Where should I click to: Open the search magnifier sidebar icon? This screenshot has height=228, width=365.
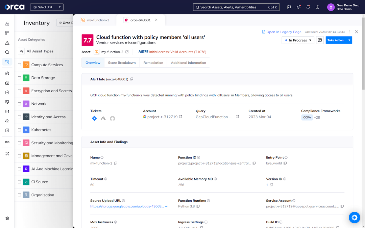coord(7,52)
